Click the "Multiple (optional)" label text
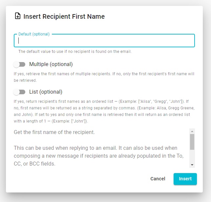211x202 pixels. coord(51,64)
